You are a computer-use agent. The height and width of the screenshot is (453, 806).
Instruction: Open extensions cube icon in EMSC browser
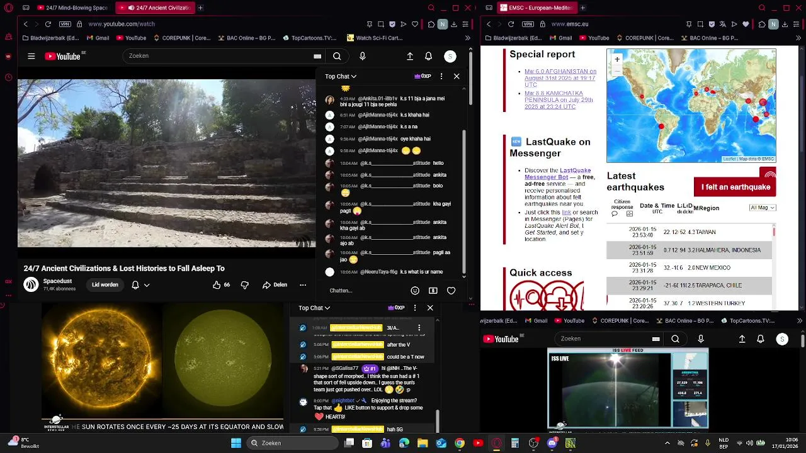(x=763, y=24)
